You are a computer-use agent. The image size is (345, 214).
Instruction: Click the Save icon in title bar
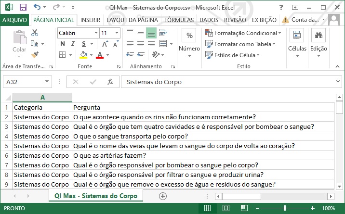pos(23,7)
